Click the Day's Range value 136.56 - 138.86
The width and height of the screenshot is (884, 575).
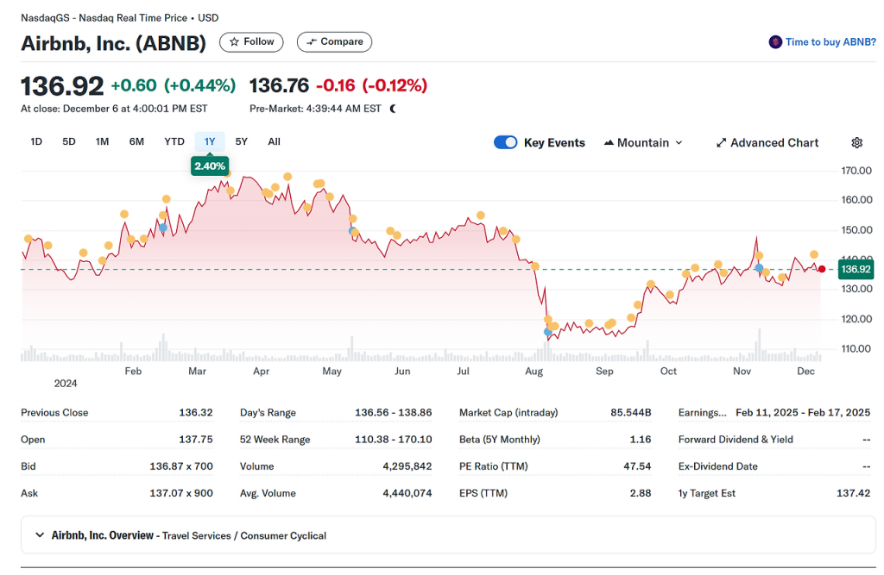point(394,413)
